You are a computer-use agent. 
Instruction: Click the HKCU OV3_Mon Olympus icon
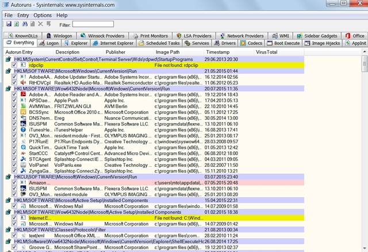coord(23,194)
